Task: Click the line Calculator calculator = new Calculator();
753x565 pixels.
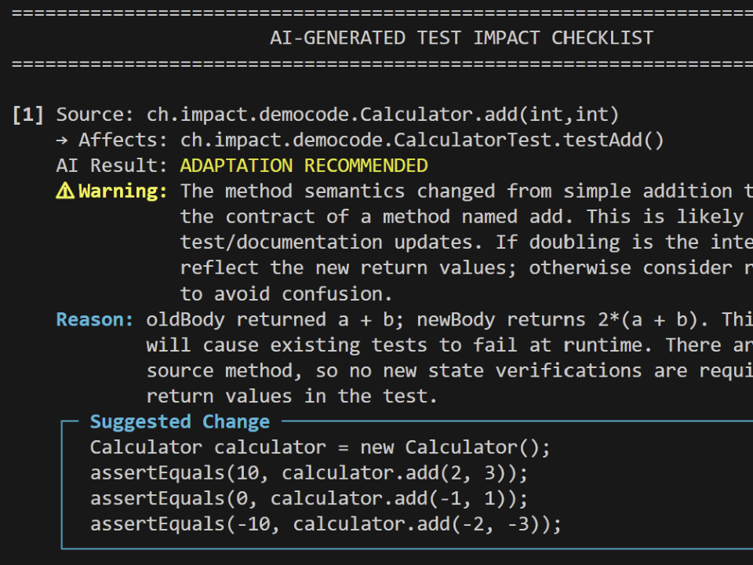Action: (x=320, y=448)
